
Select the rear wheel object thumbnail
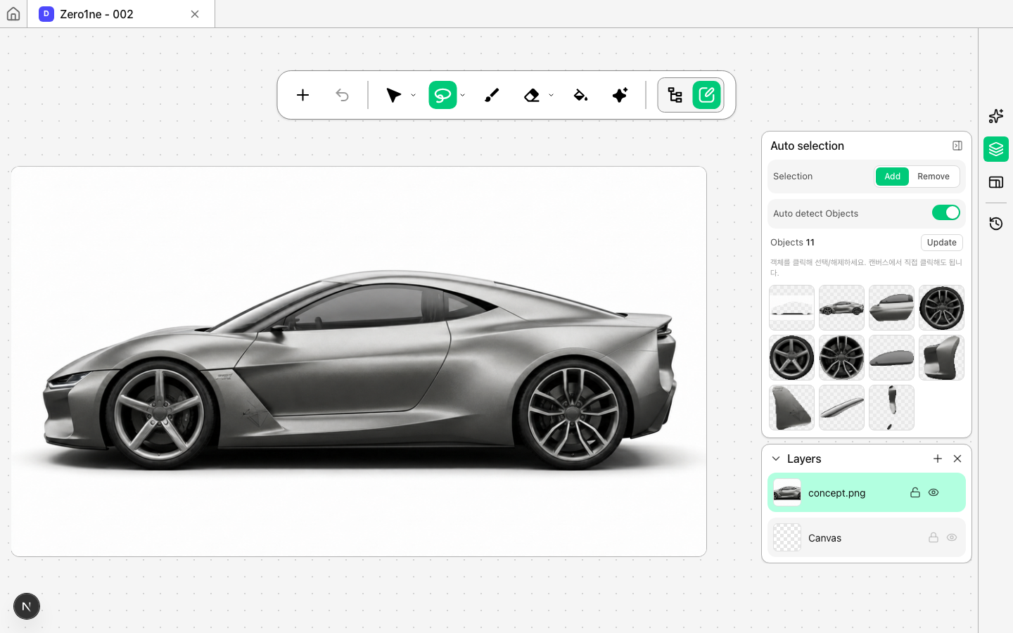tap(941, 308)
